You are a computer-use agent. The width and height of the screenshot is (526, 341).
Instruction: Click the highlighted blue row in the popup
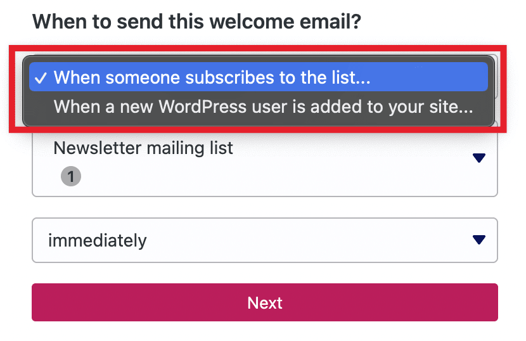pos(258,77)
